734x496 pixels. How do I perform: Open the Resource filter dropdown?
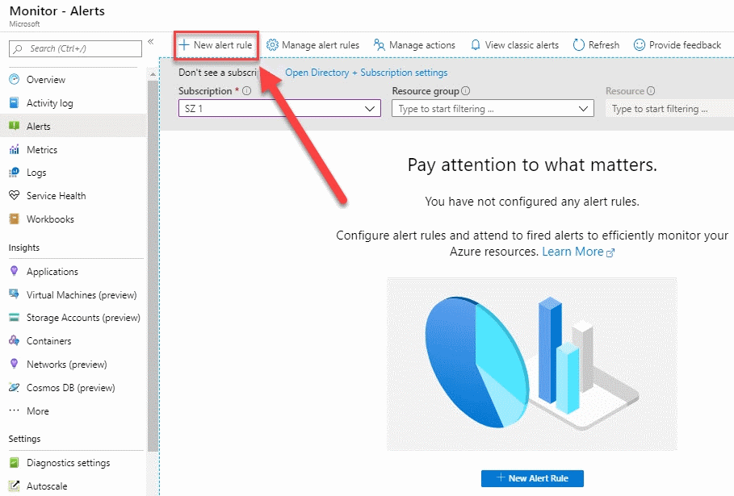(669, 108)
